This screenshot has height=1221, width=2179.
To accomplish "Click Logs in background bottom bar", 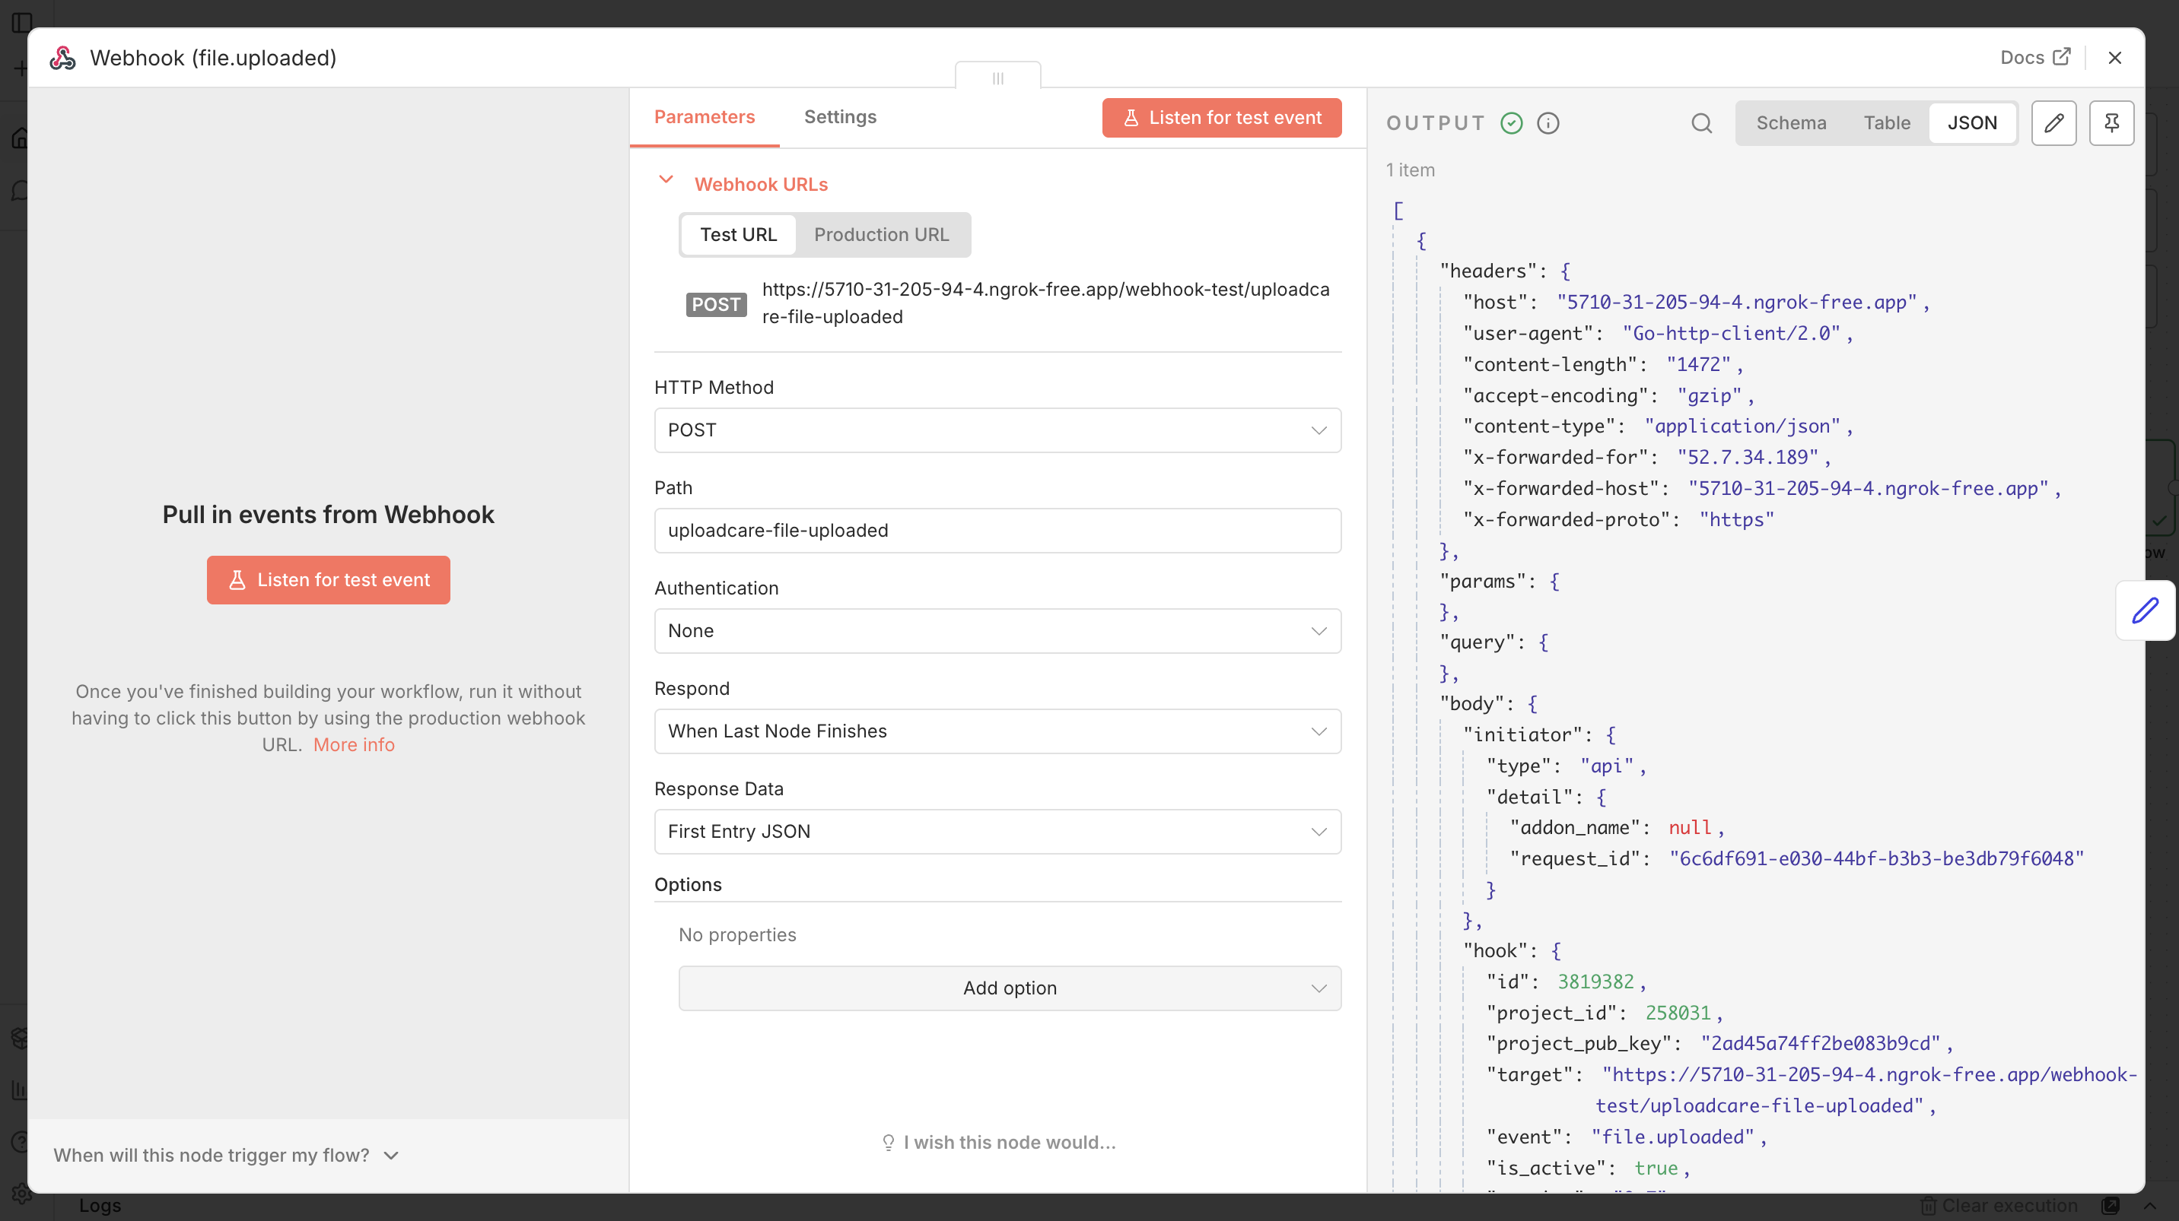I will 100,1206.
